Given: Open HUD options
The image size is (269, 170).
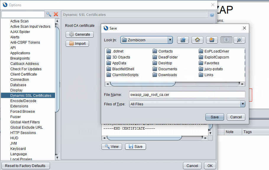Looking at the screenshot, I should coord(14,138).
